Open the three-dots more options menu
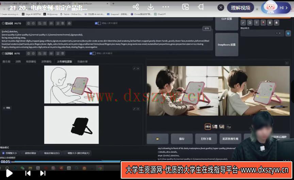Viewport: 294px width, 180px height. click(166, 7)
